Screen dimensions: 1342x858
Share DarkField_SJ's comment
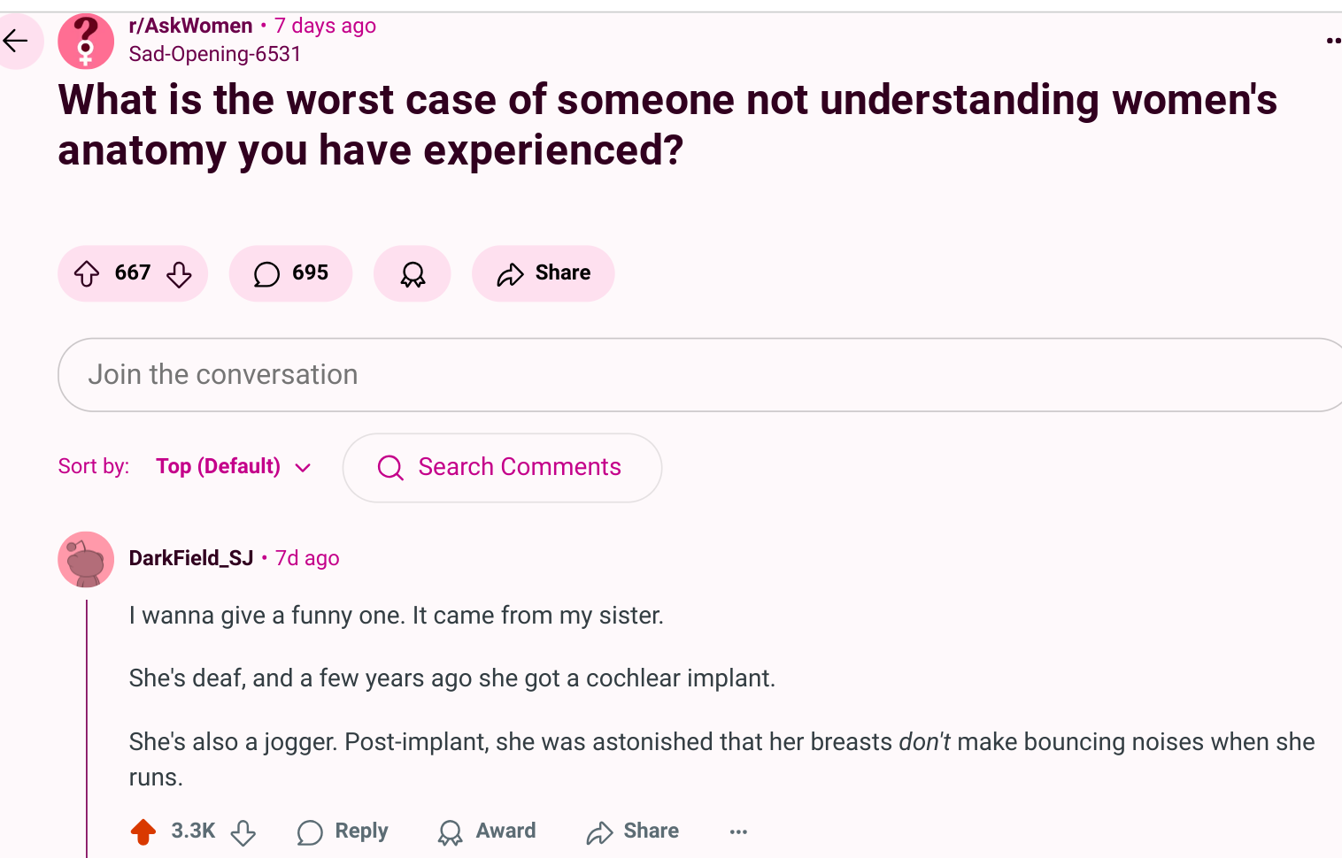pyautogui.click(x=633, y=831)
